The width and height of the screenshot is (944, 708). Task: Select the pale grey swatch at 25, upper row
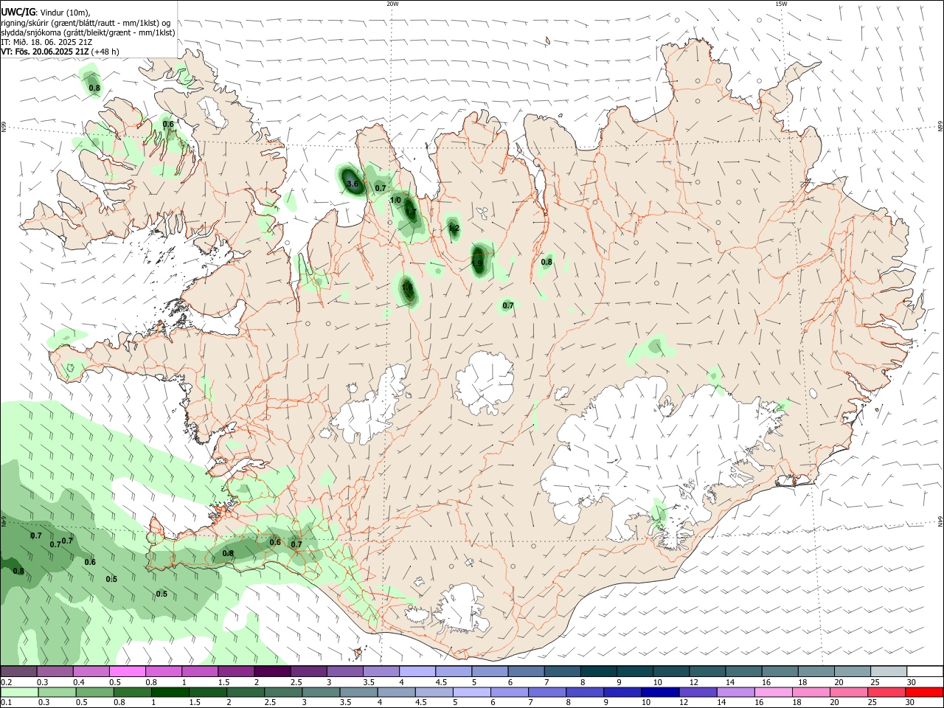[x=888, y=671]
